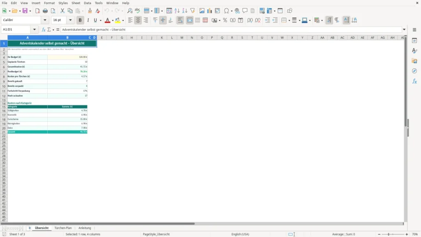The image size is (421, 237).
Task: Insert an image from the toolbar
Action: tap(201, 11)
